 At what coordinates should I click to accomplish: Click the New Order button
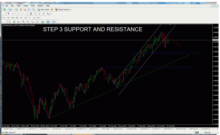pos(43,9)
